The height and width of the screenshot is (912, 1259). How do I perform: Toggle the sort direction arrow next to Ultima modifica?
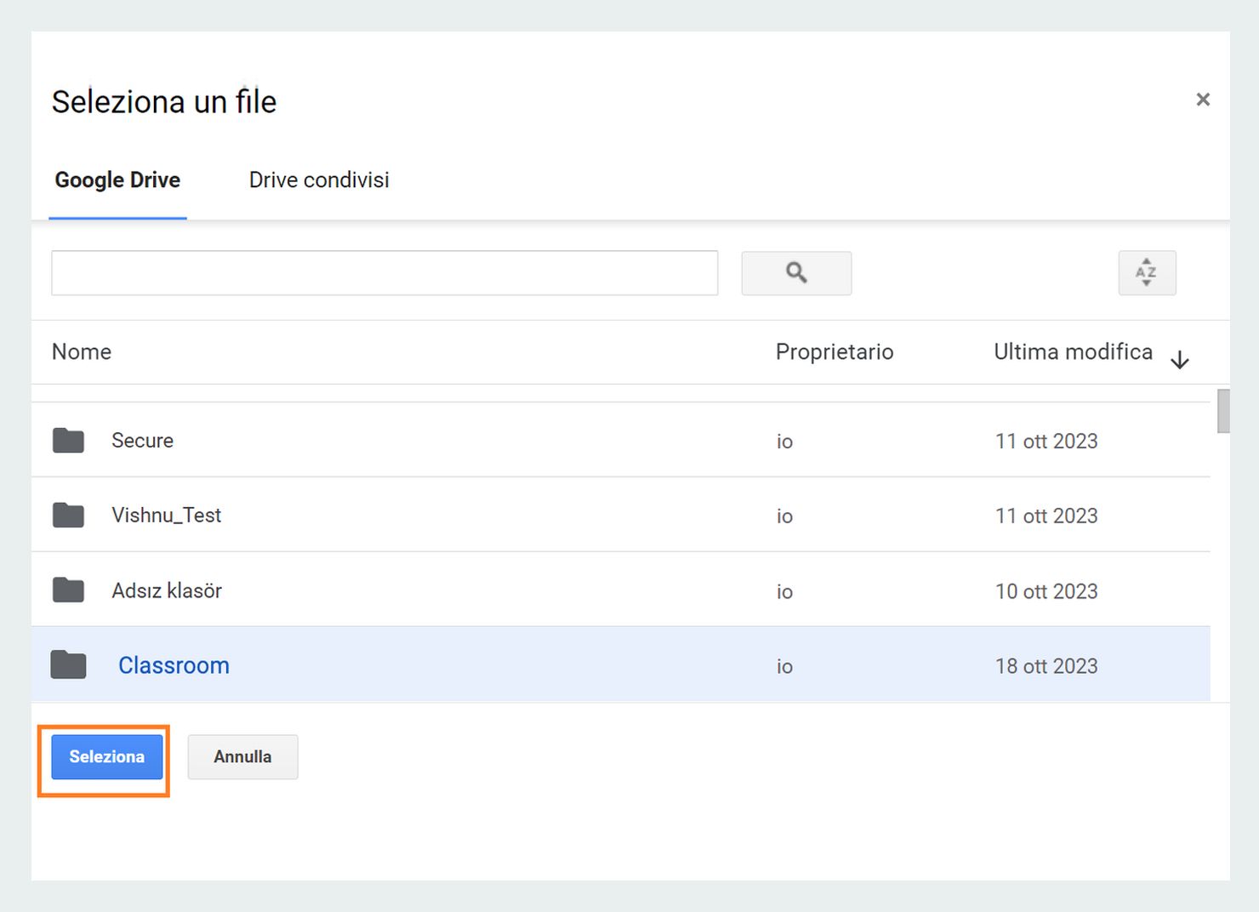coord(1180,360)
